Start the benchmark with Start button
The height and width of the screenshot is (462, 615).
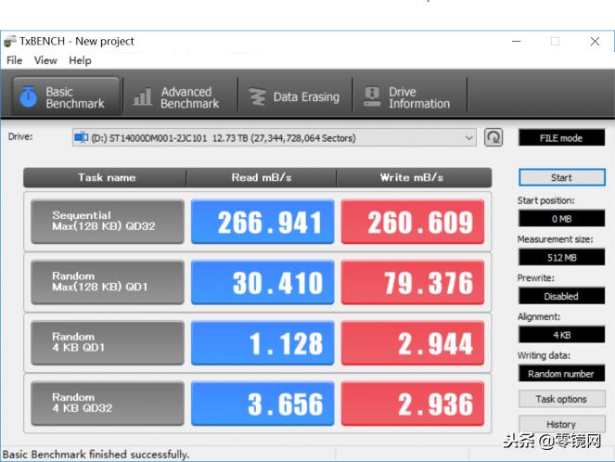pyautogui.click(x=560, y=177)
